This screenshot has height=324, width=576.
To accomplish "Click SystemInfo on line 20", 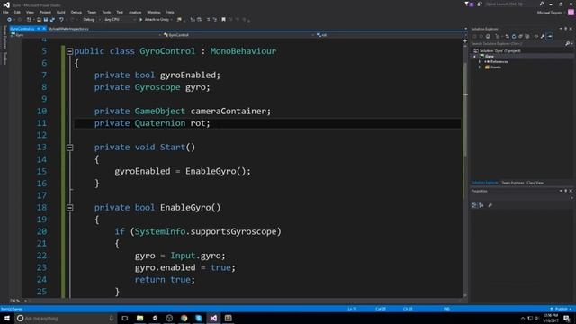I will point(160,232).
